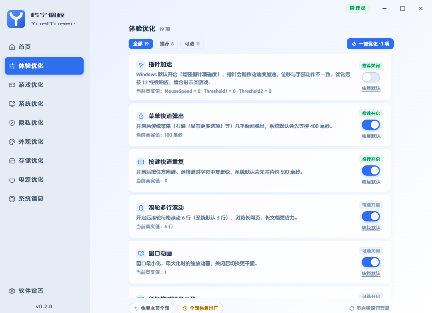View 系统信息 page
The image size is (432, 313).
point(44,199)
